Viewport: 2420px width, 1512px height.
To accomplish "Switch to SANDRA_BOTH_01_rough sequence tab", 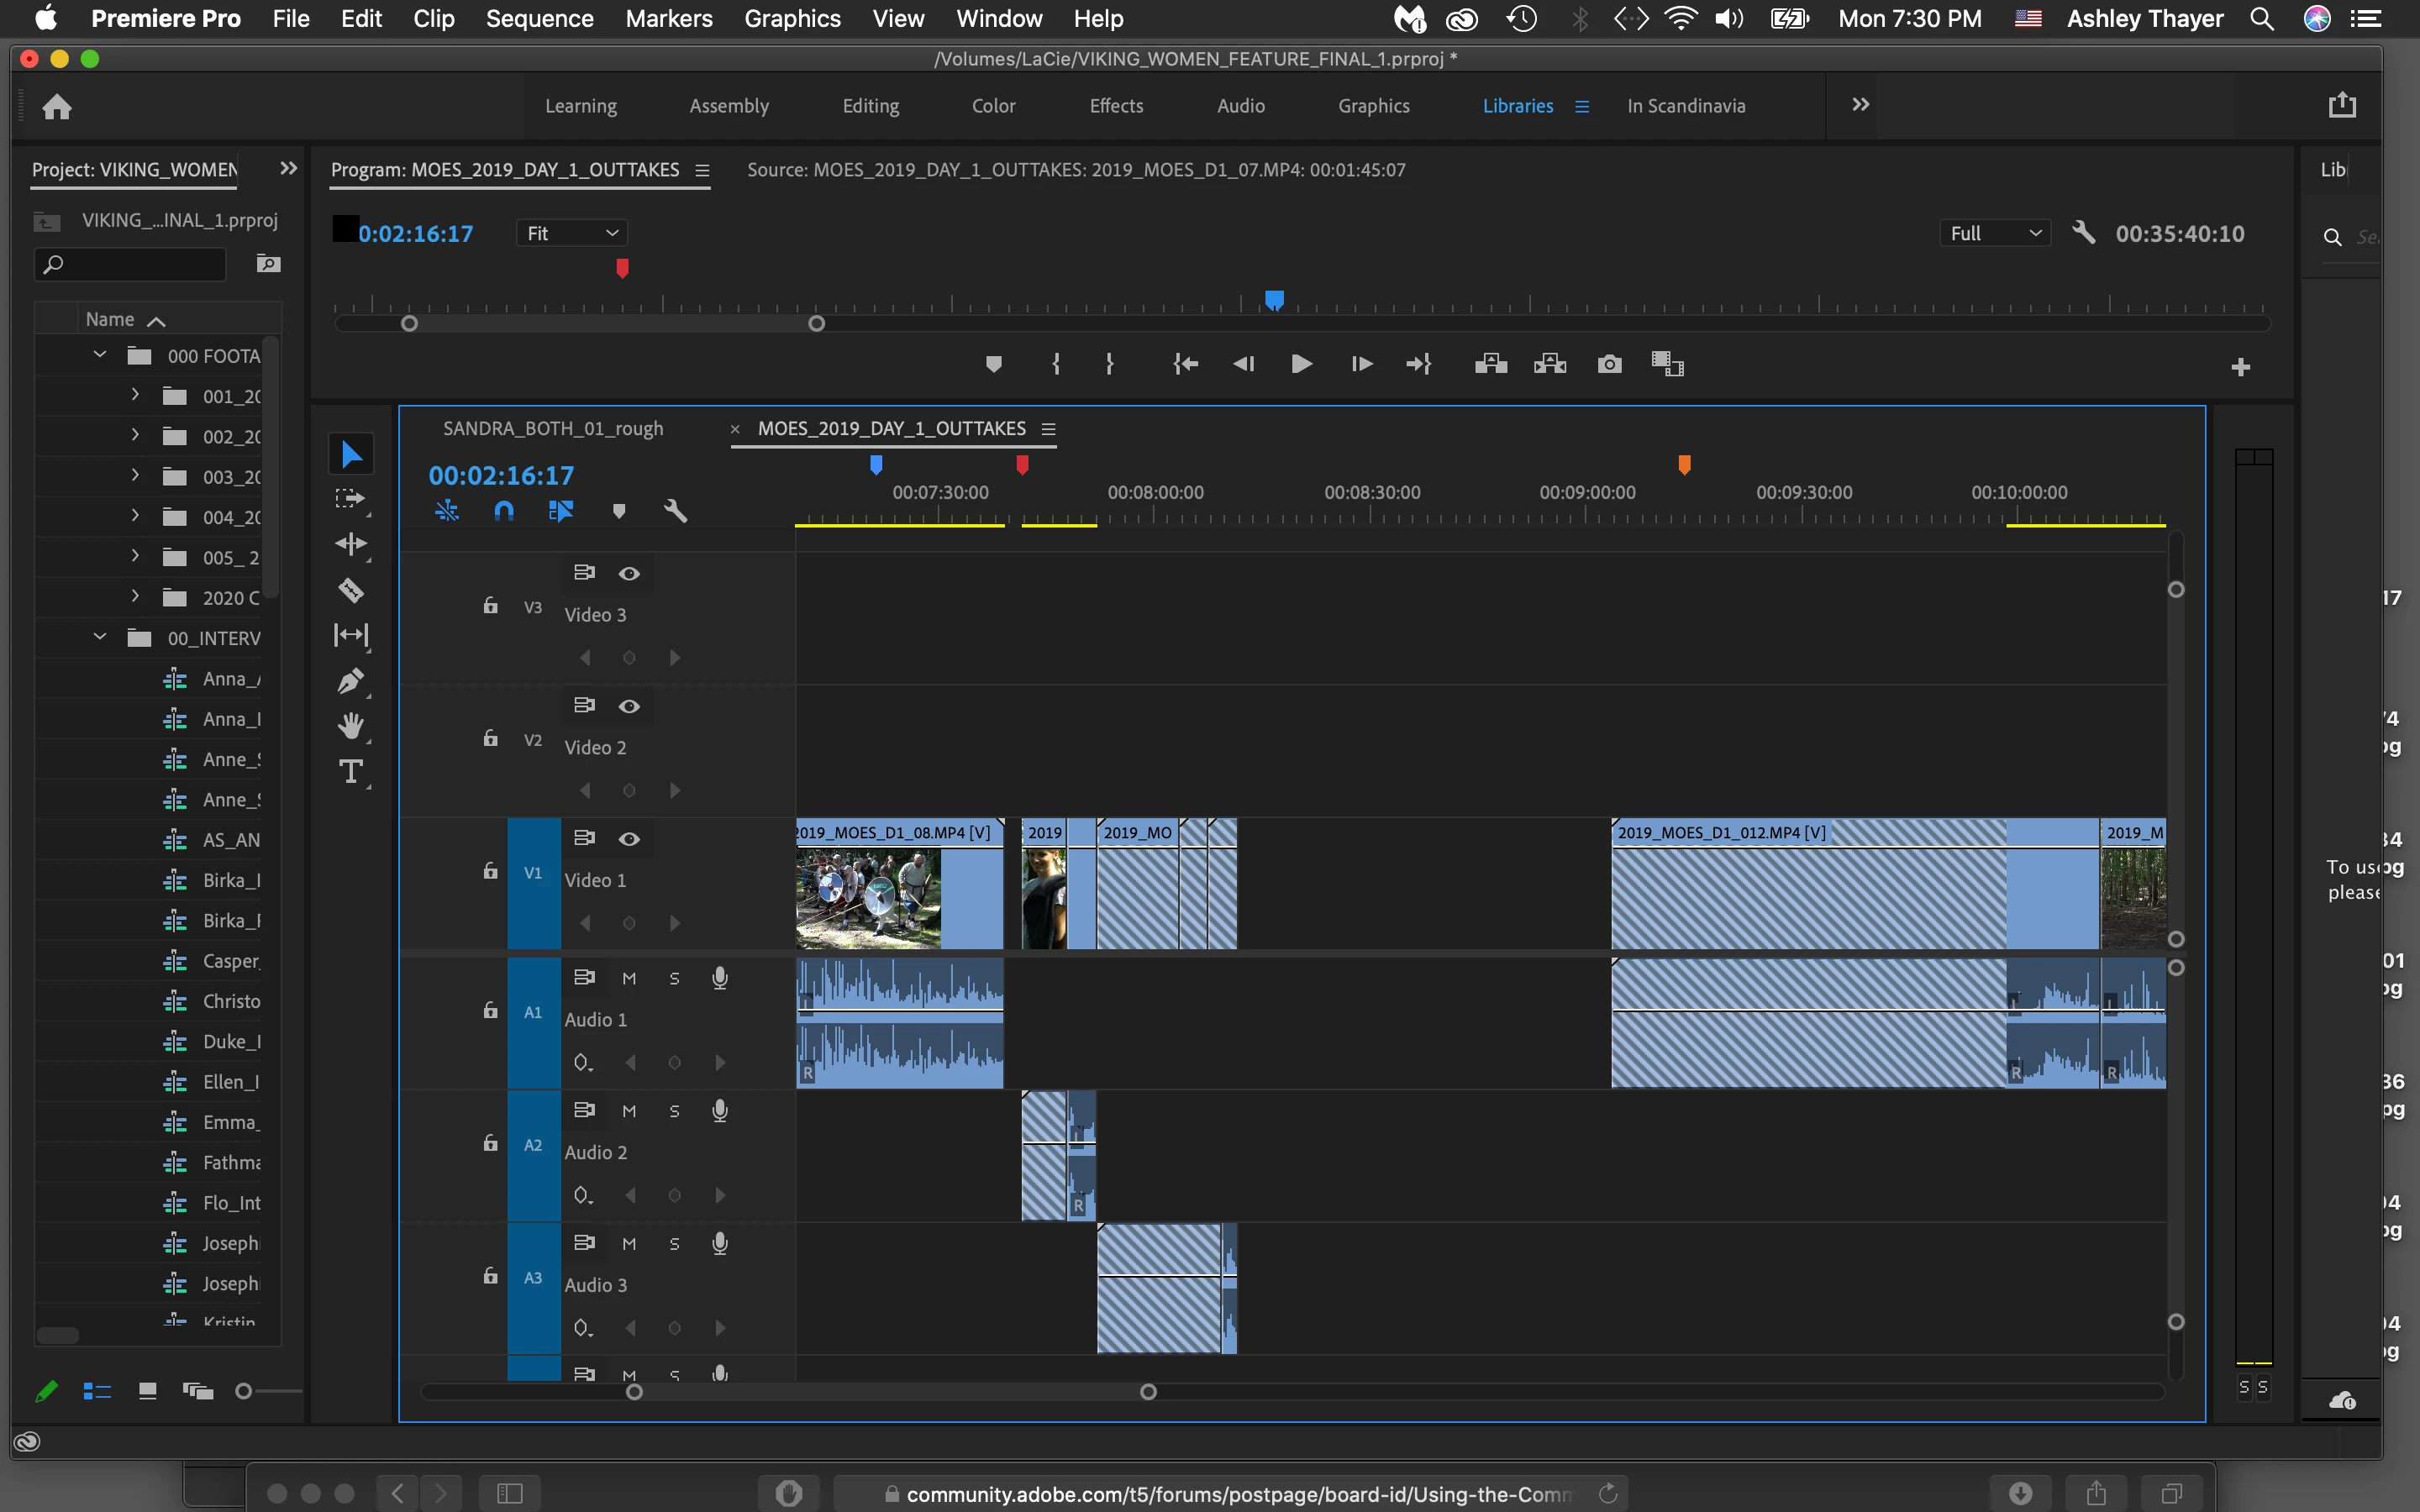I will pyautogui.click(x=553, y=428).
